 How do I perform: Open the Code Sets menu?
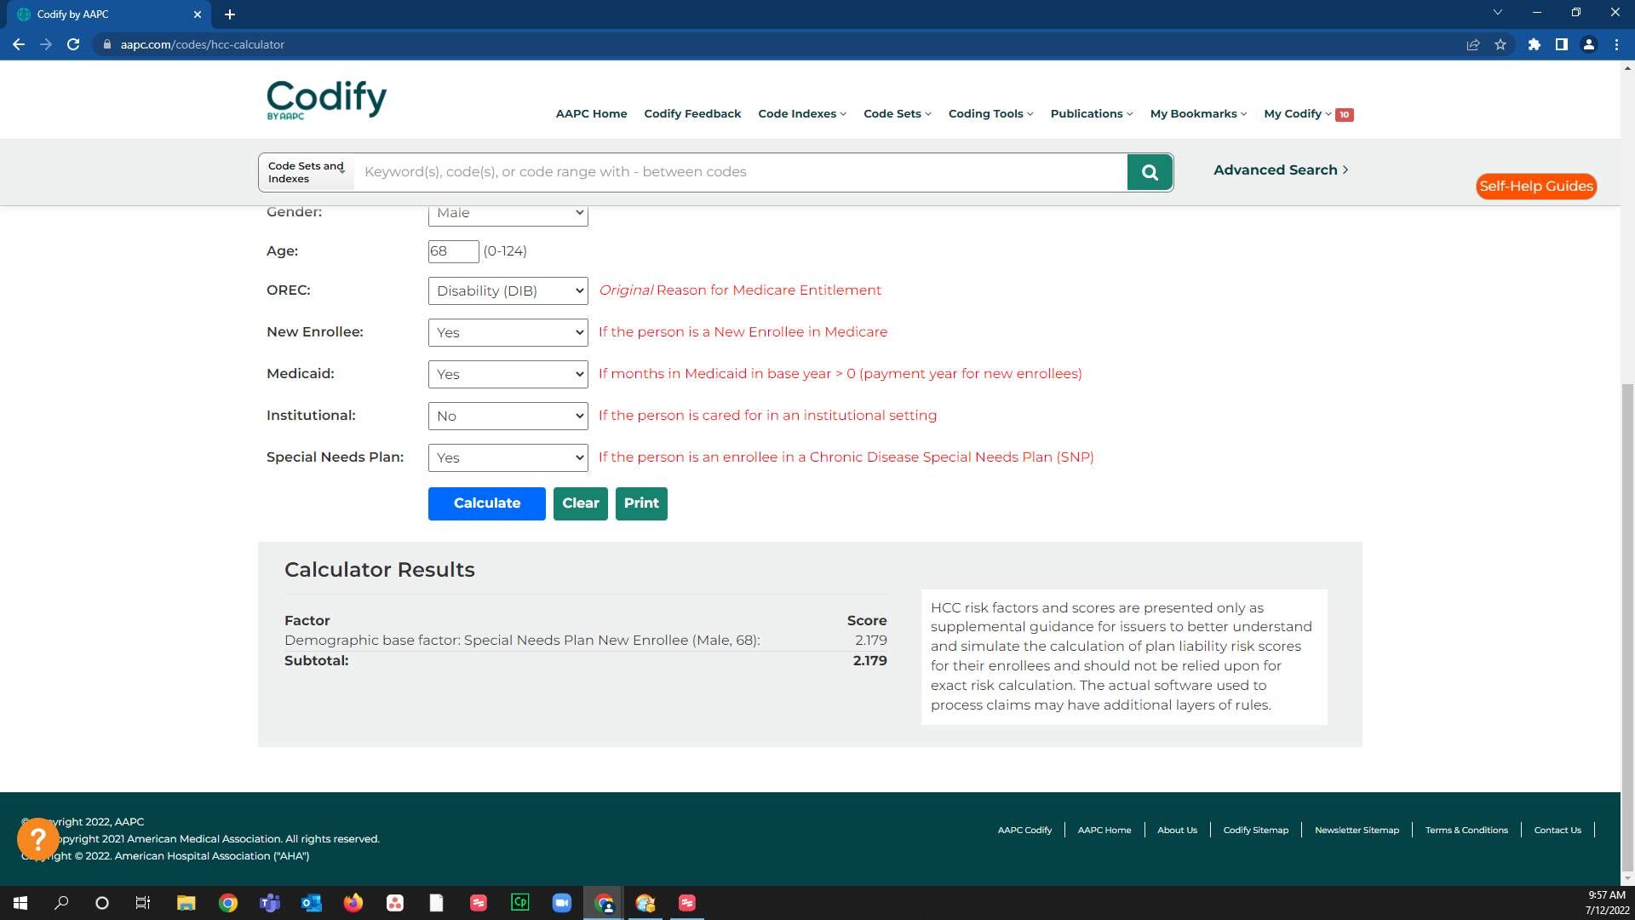(897, 113)
